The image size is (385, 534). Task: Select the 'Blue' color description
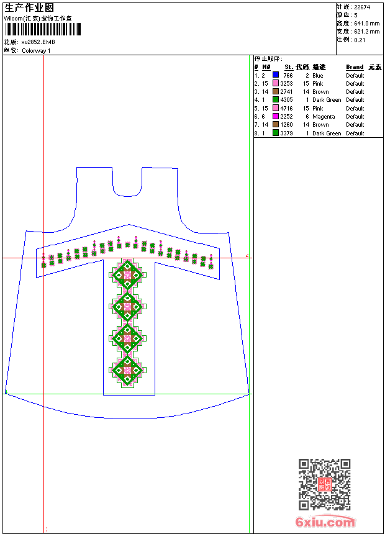point(317,76)
